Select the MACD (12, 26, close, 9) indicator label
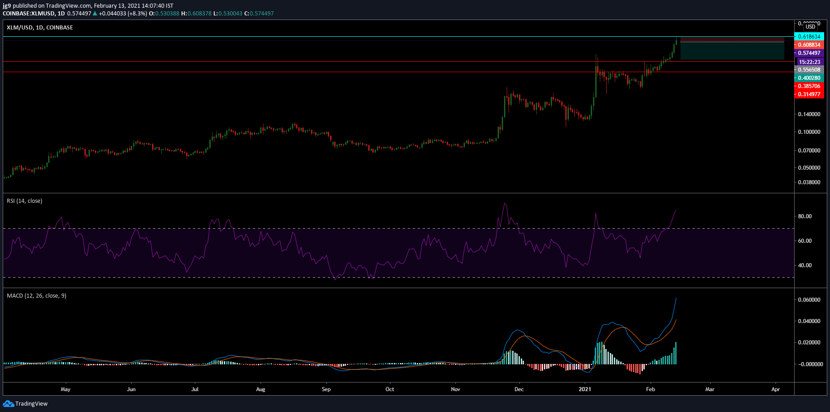The image size is (830, 412). (36, 296)
